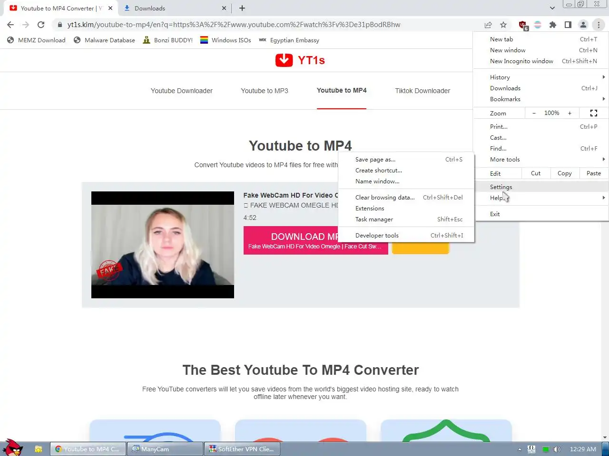Open MEMZ Download bookmark
This screenshot has width=609, height=456.
coord(37,40)
